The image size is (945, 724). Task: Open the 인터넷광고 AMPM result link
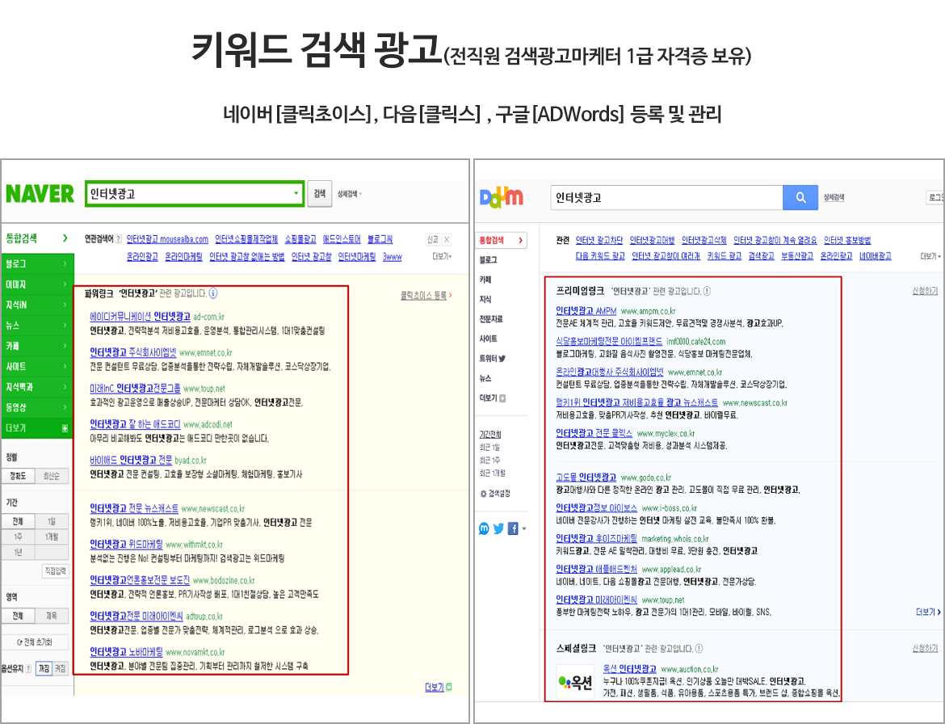(x=586, y=311)
